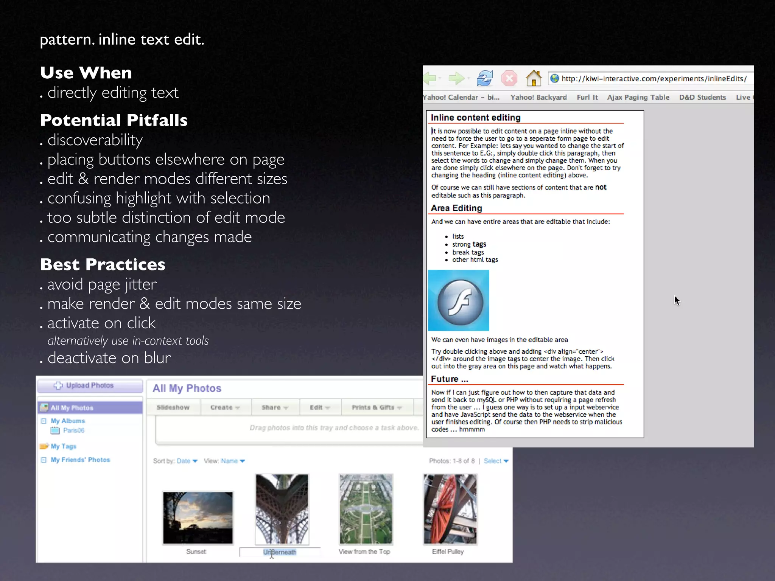This screenshot has height=581, width=775.
Task: Click the Sunset photo caption
Action: [196, 552]
